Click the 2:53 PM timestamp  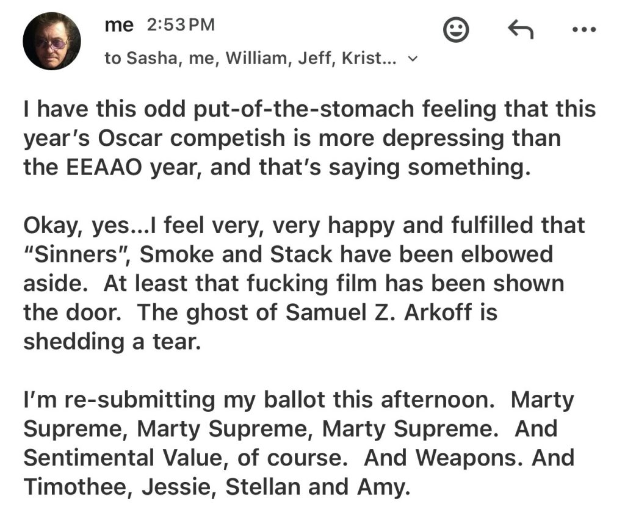tap(181, 25)
